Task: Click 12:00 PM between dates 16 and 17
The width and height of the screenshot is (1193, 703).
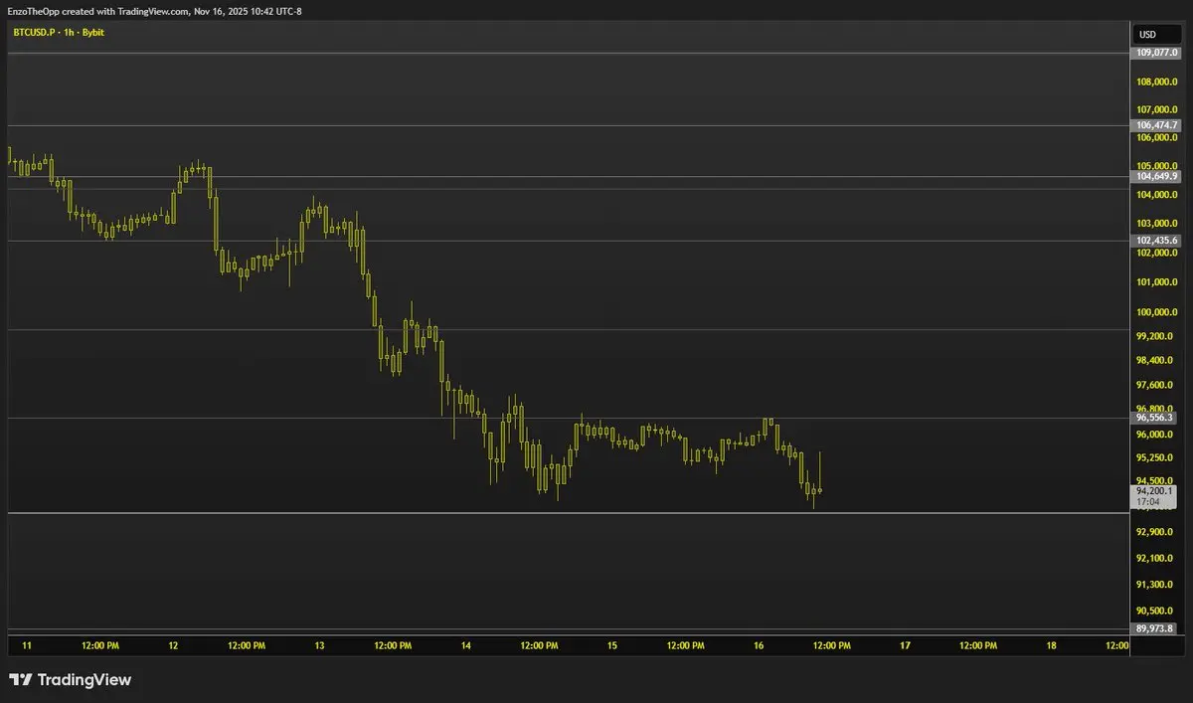Action: [x=831, y=645]
